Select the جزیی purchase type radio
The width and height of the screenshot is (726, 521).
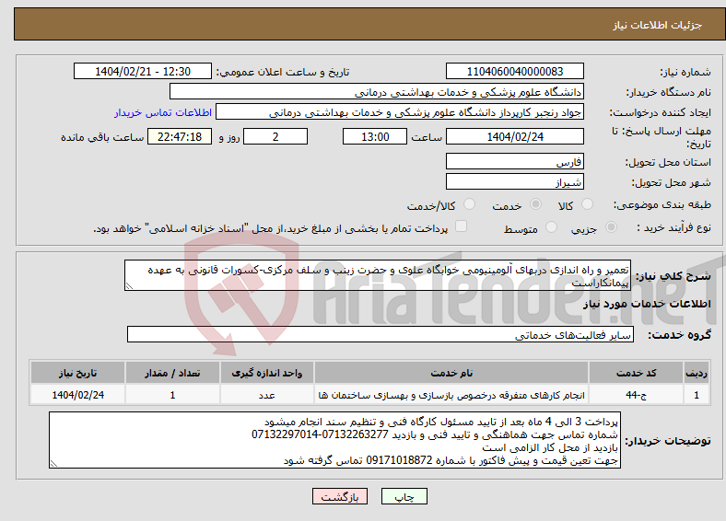[611, 227]
